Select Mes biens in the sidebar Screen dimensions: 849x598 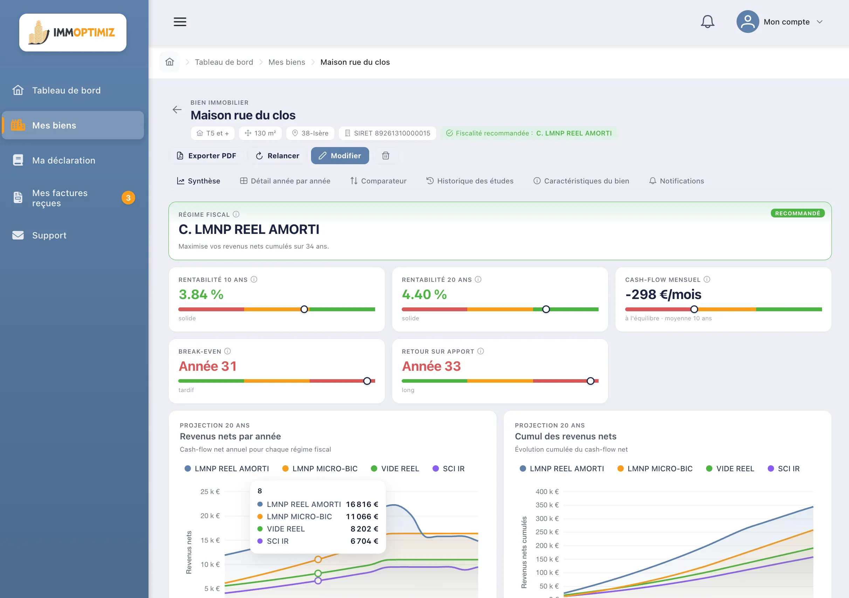click(73, 125)
